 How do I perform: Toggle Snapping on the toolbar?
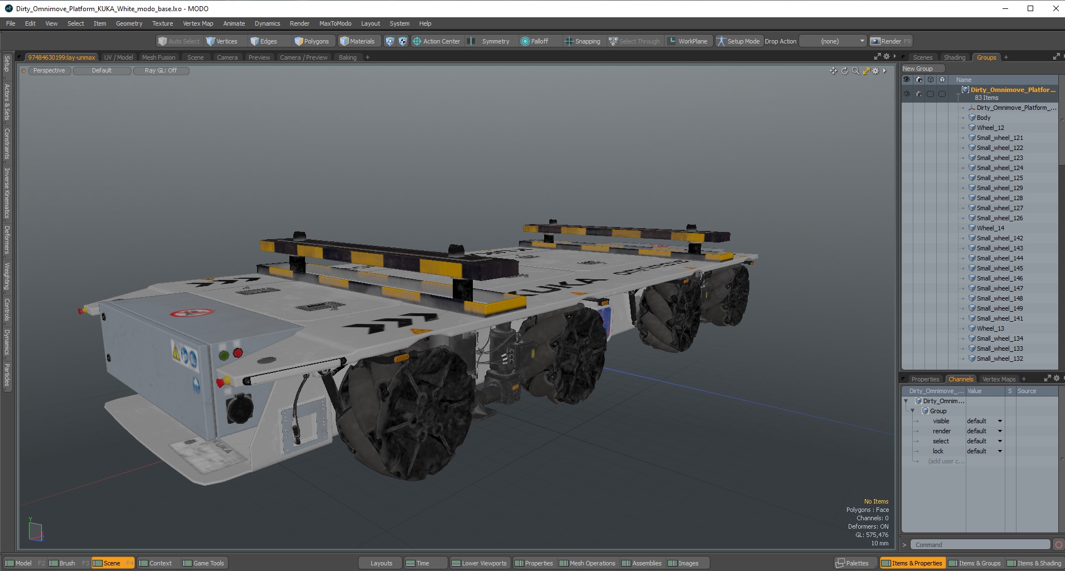click(583, 41)
